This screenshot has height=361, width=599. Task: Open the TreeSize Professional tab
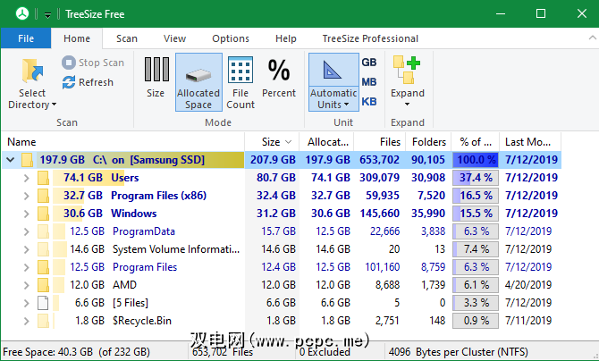370,38
